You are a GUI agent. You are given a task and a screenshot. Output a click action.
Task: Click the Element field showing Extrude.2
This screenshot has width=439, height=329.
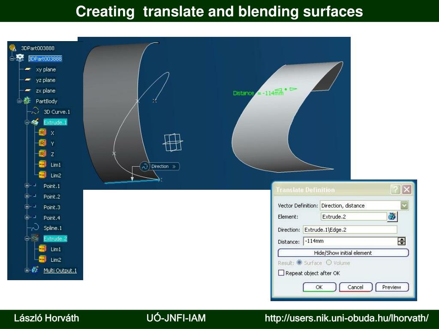354,216
